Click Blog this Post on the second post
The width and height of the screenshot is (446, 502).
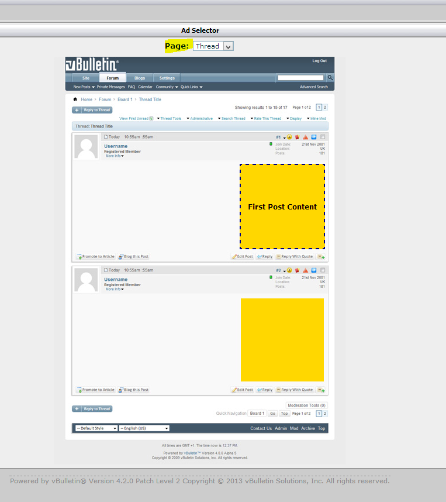[133, 390]
